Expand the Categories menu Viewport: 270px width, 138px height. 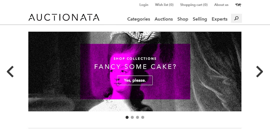[139, 19]
